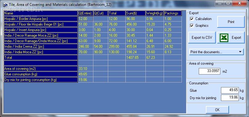Click the app icon in the title bar
Screen dimensions: 249x117
click(5, 5)
